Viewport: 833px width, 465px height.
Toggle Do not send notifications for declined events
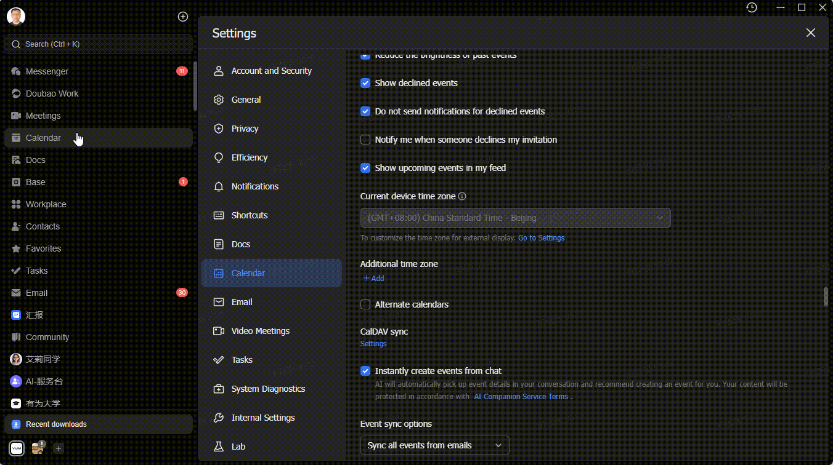(365, 111)
